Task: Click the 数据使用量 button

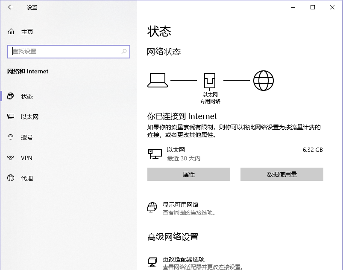Action: pos(282,174)
